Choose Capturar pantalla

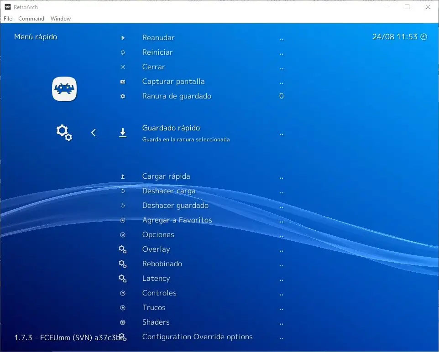click(x=173, y=82)
